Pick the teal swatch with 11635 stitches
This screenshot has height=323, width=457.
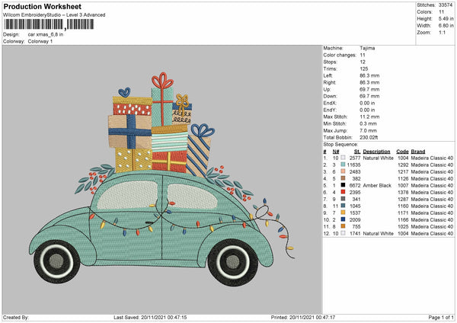pos(344,165)
